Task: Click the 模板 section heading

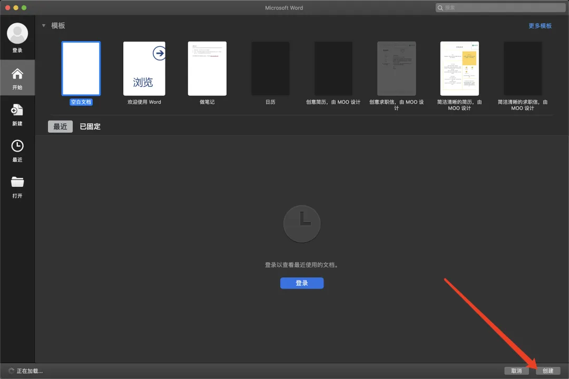Action: point(58,25)
